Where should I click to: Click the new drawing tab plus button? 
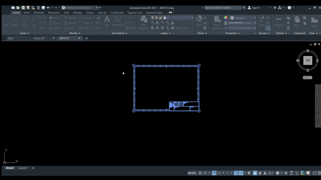(87, 38)
